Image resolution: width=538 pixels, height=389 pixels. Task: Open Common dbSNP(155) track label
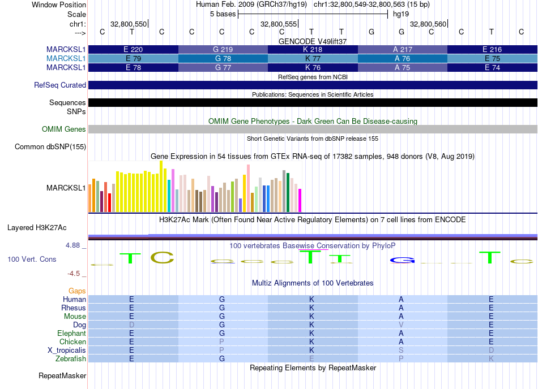click(50, 146)
